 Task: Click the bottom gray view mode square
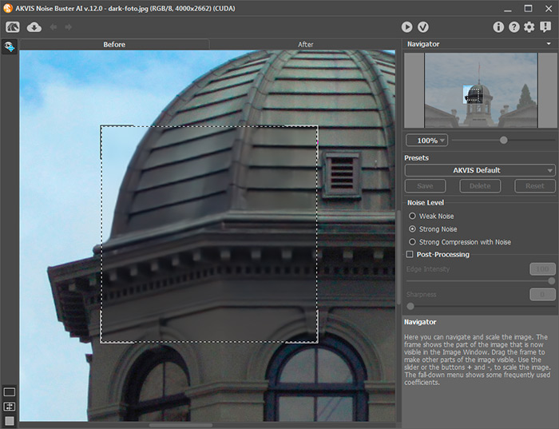tap(10, 421)
